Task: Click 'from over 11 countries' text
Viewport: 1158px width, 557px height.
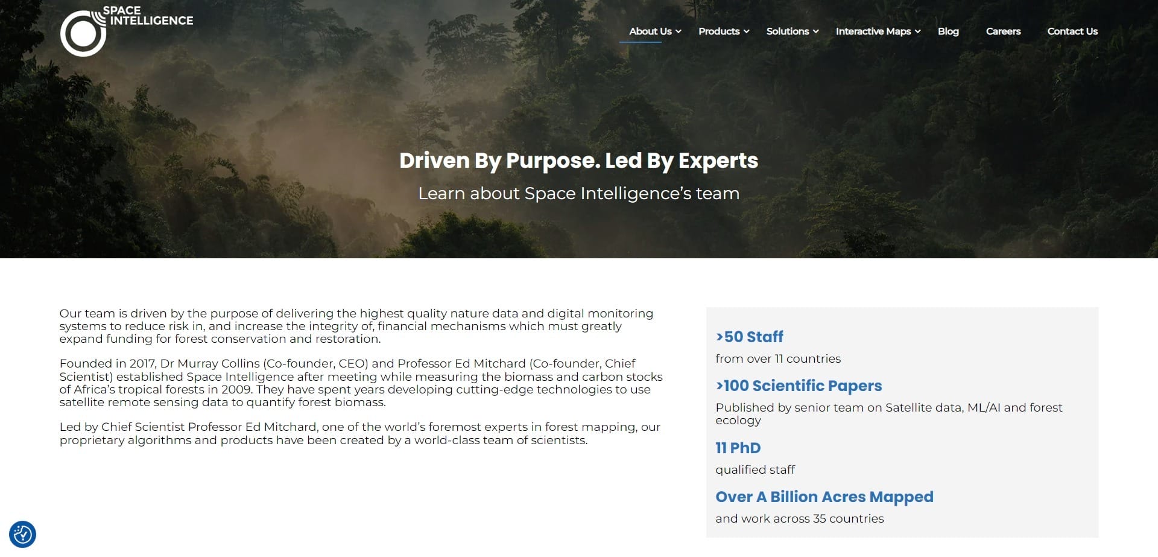Action: [778, 358]
